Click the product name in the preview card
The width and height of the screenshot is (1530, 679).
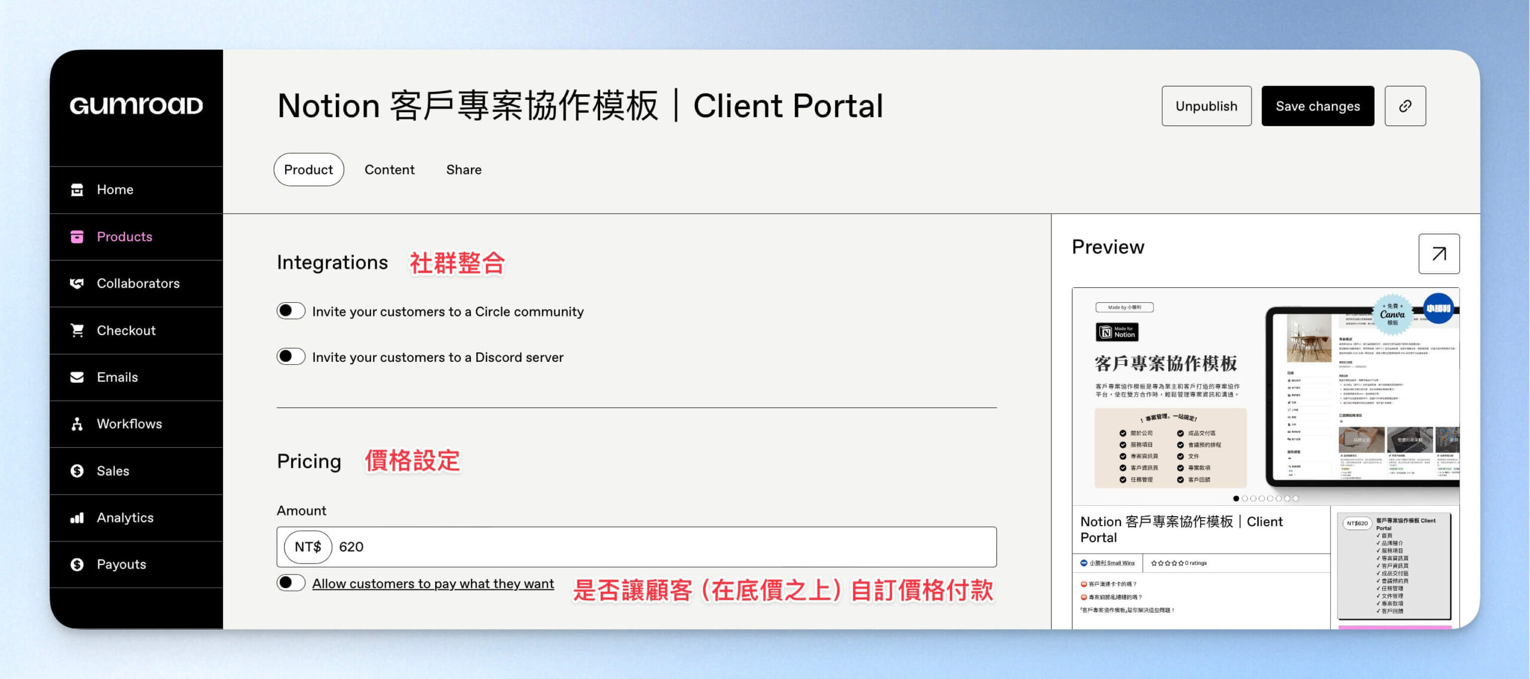pos(1181,530)
